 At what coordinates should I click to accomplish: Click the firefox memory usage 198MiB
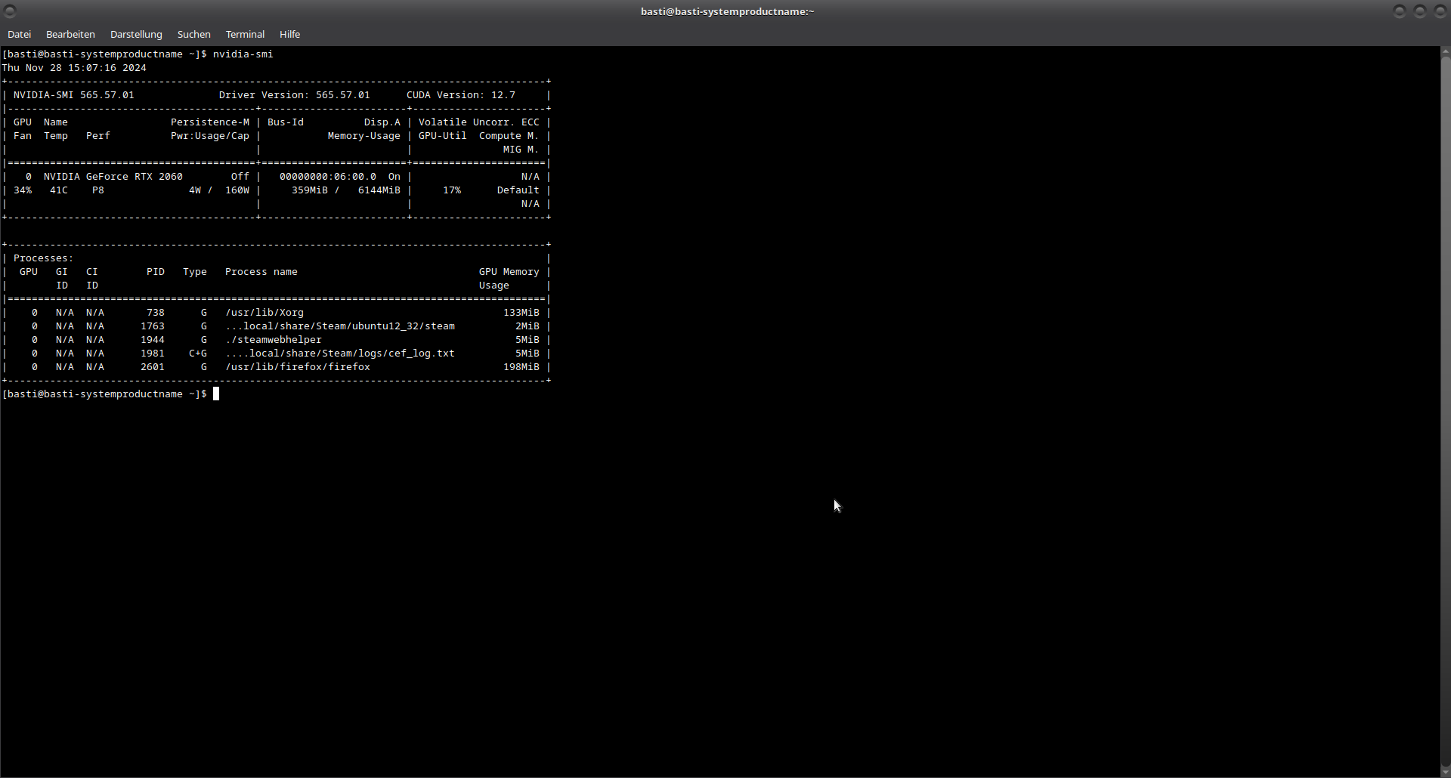click(x=521, y=367)
